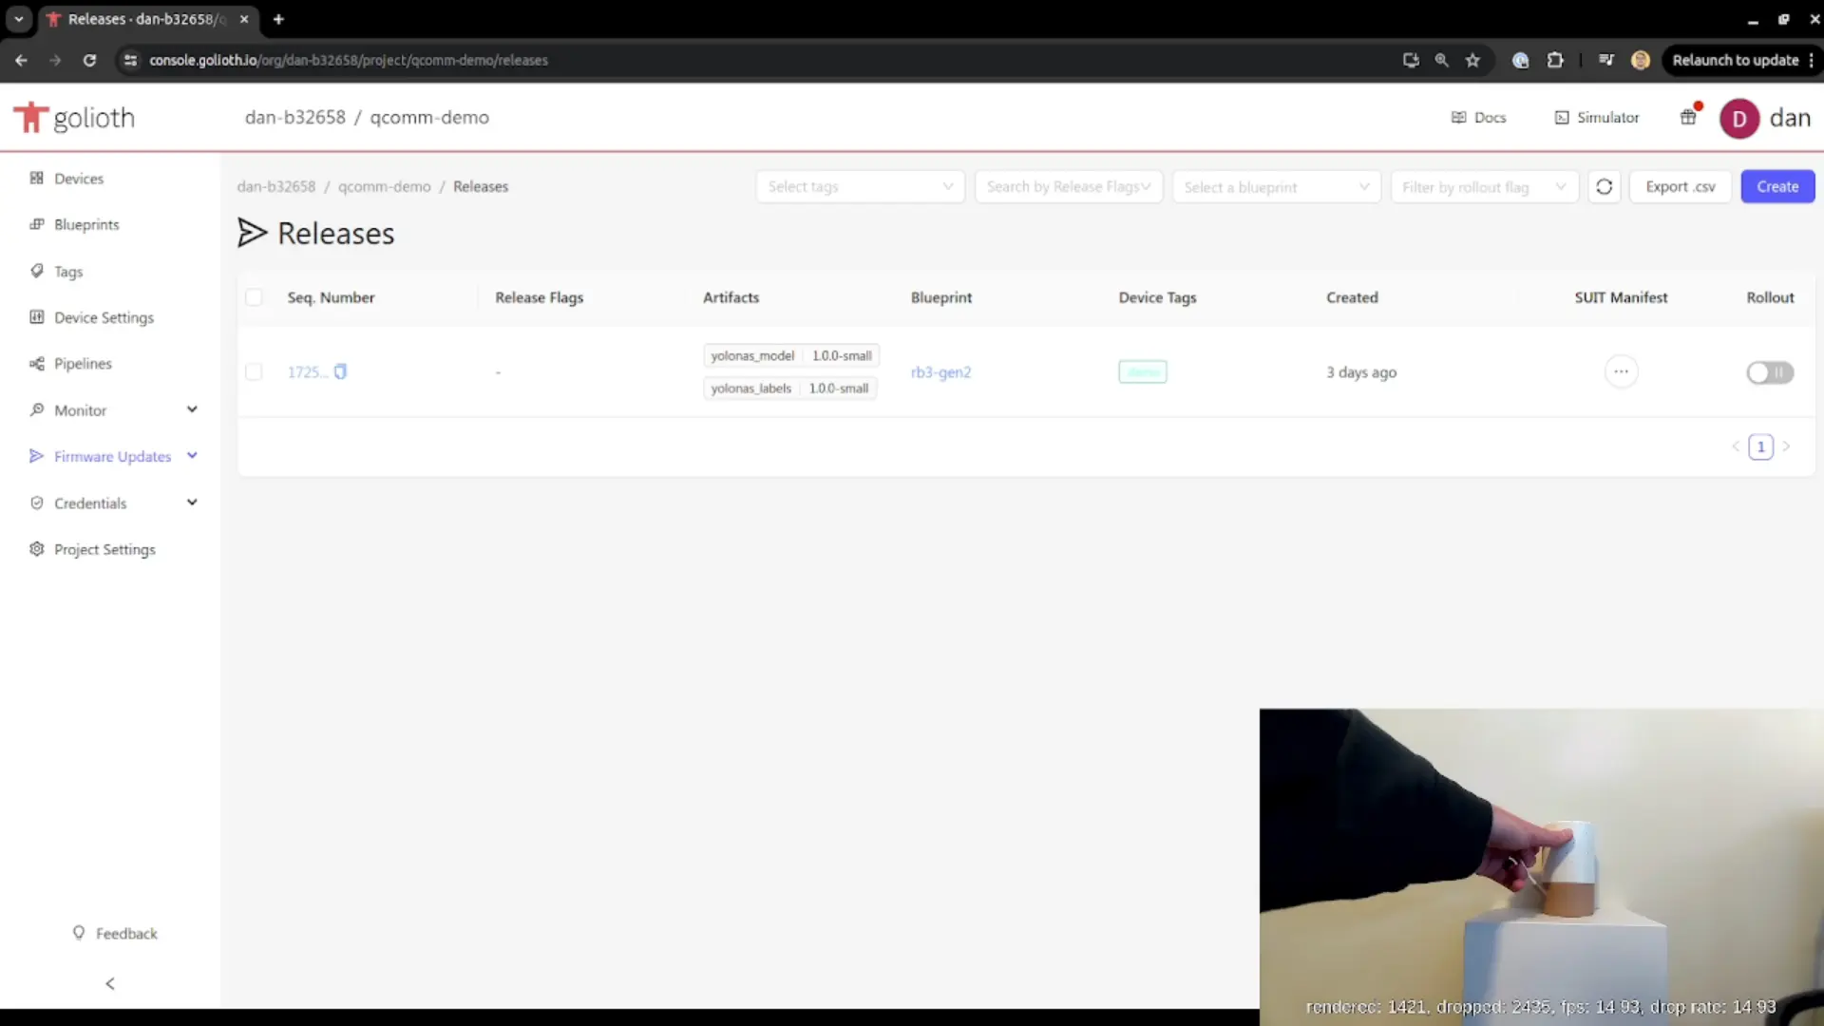Expand the Select tags dropdown
1824x1026 pixels.
pyautogui.click(x=860, y=185)
